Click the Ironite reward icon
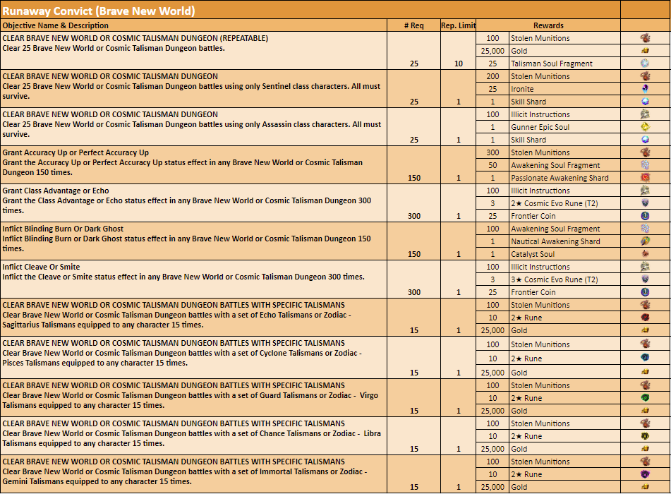This screenshot has height=494, width=671. coord(645,89)
